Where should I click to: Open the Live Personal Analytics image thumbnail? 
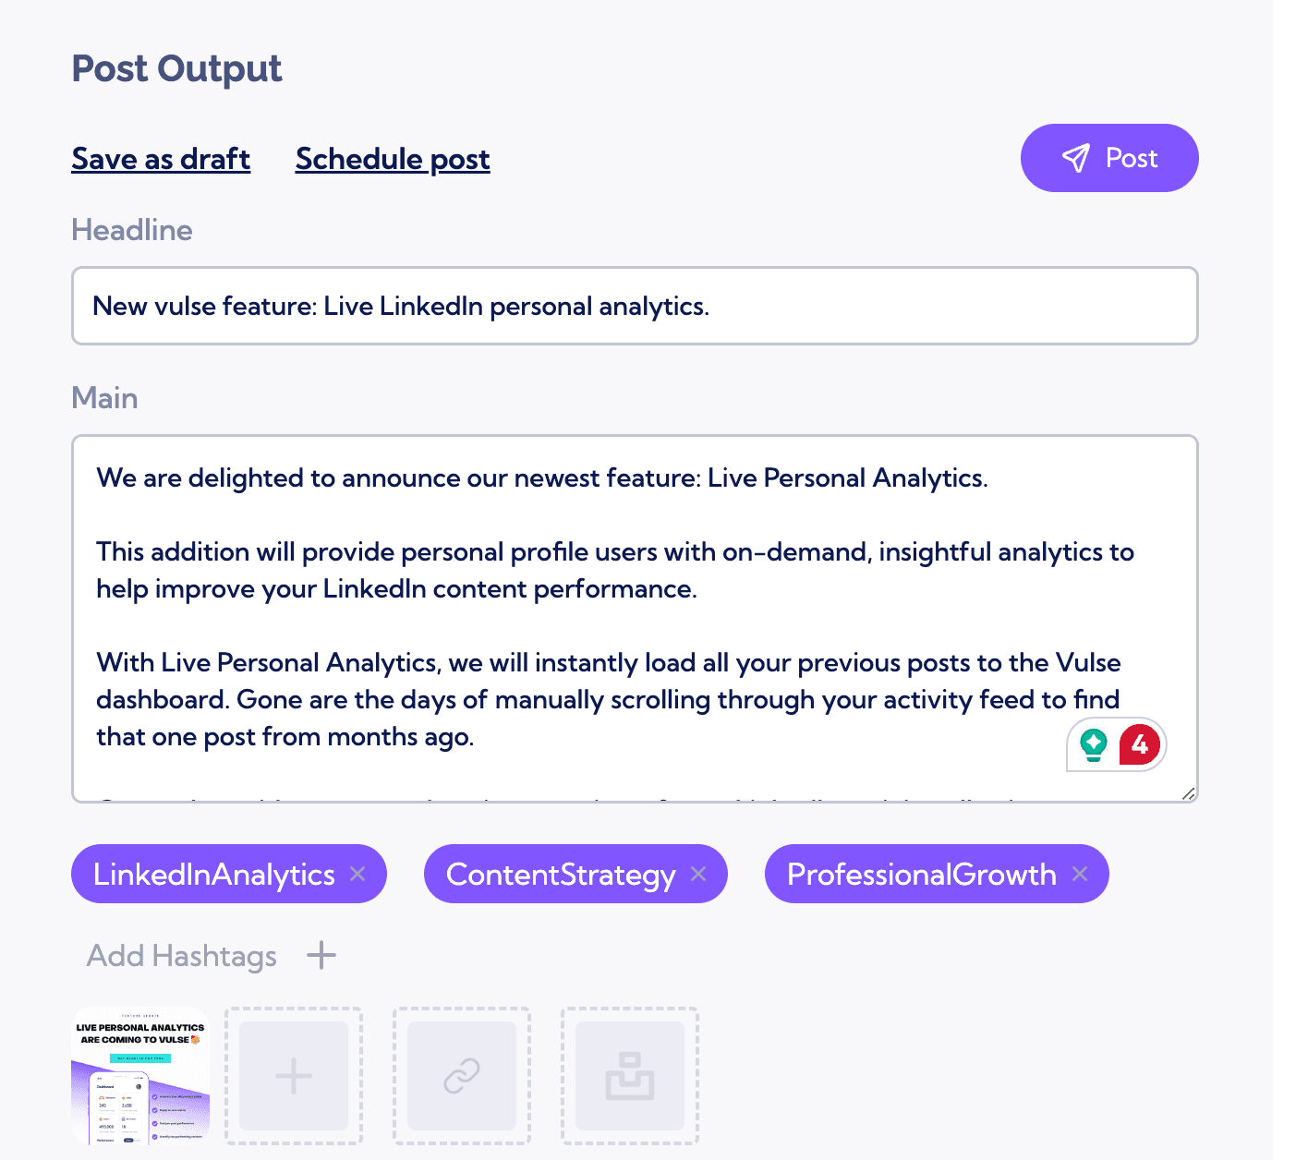[140, 1076]
